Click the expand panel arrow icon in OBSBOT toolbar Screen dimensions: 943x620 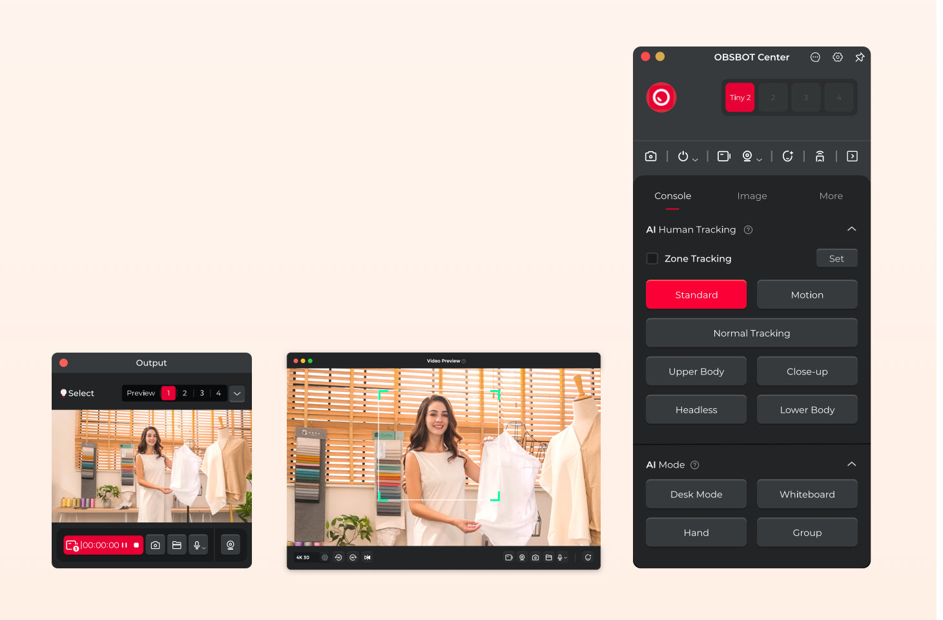[852, 156]
